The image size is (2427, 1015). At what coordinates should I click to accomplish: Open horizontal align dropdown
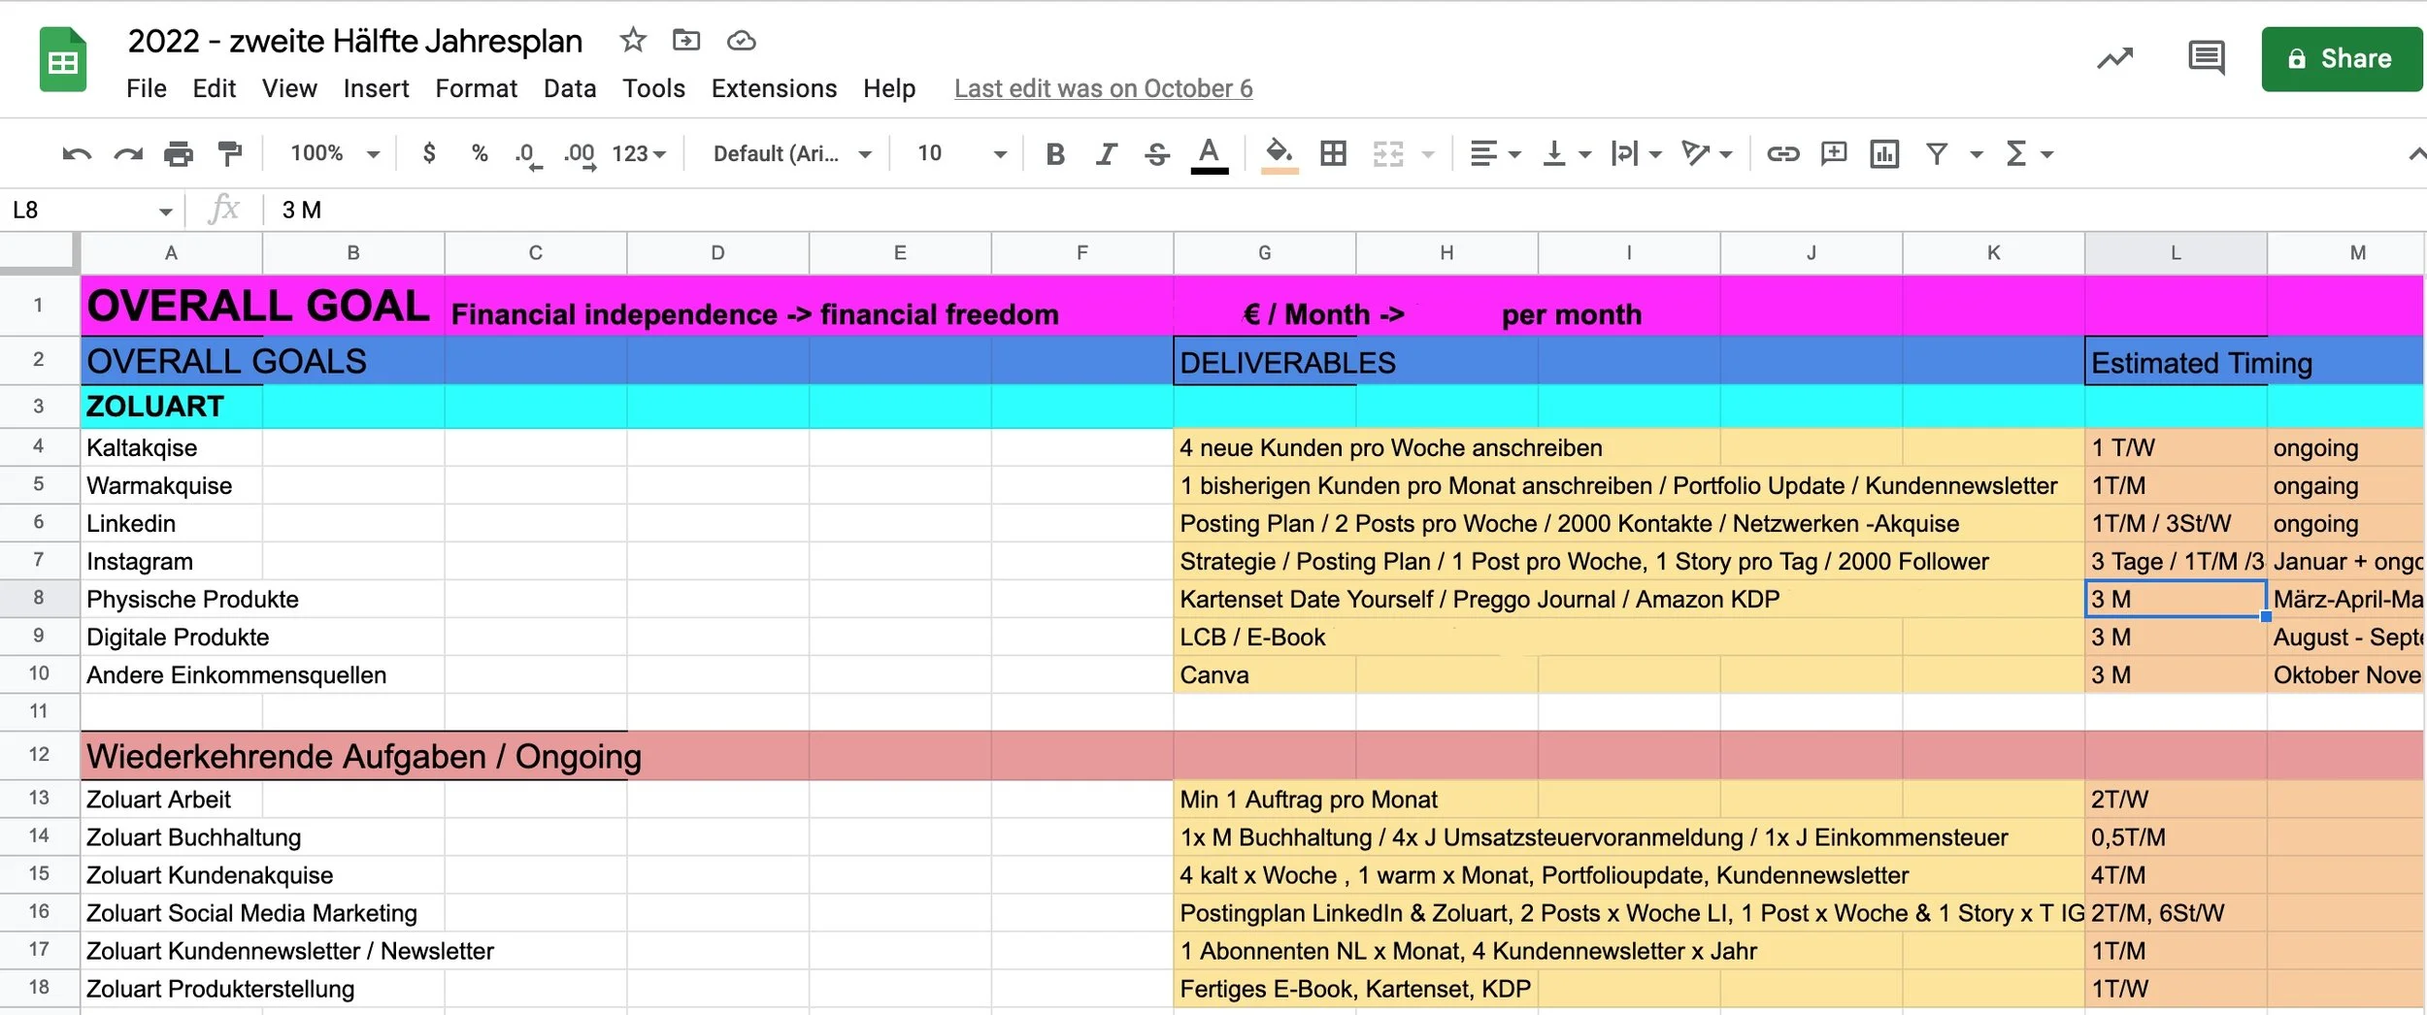click(x=1495, y=153)
